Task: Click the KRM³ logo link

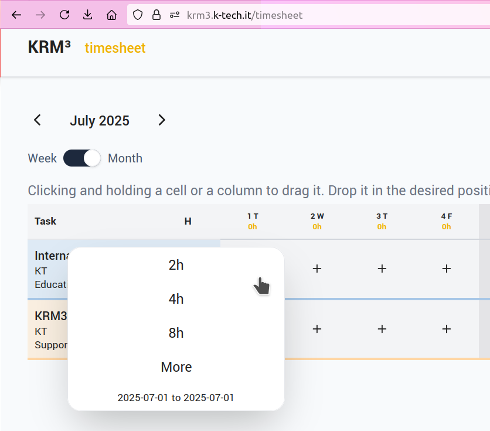Action: 49,47
